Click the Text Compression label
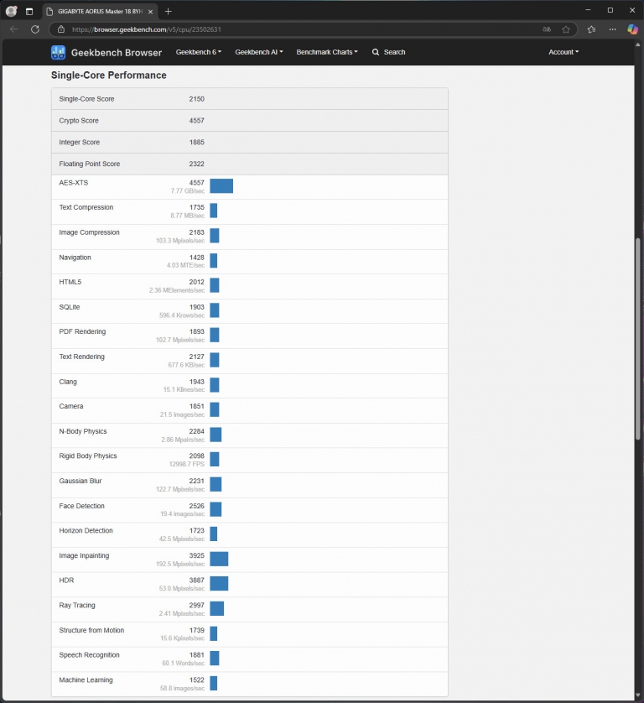This screenshot has height=703, width=644. 86,207
